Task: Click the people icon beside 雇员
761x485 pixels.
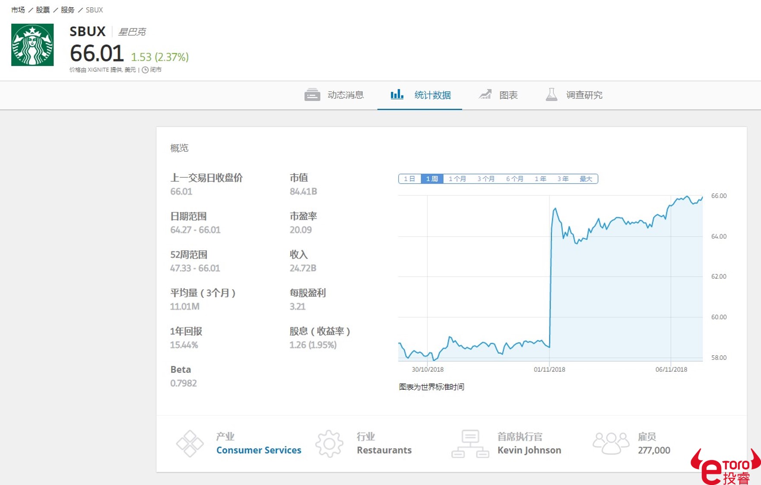Action: (x=611, y=444)
